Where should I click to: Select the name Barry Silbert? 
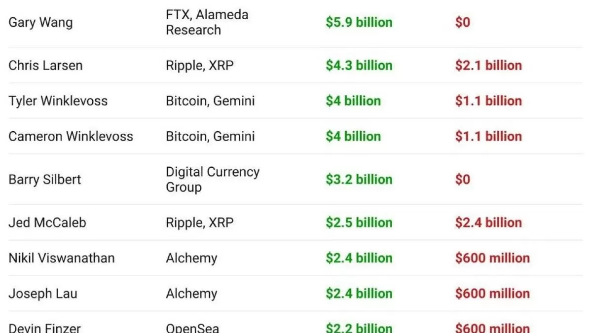(x=44, y=180)
